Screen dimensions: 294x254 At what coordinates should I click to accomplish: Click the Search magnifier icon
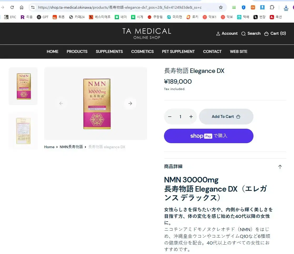click(x=243, y=34)
